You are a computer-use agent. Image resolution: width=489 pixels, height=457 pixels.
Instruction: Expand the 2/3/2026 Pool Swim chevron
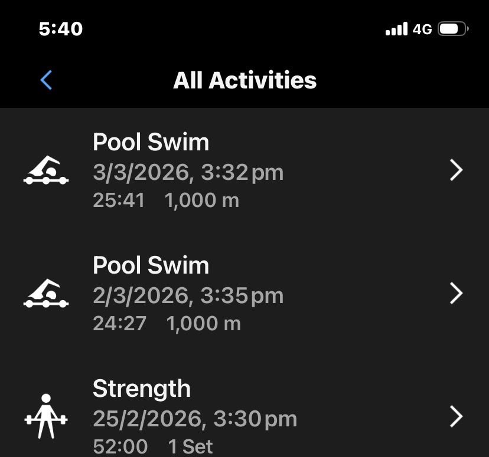click(456, 293)
